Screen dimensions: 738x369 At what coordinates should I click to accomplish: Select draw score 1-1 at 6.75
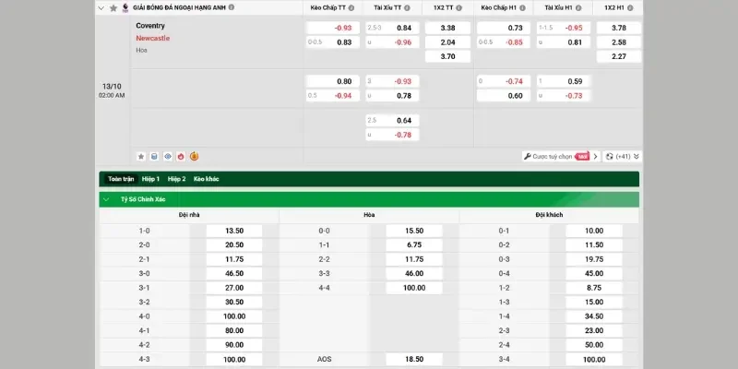pyautogui.click(x=414, y=244)
